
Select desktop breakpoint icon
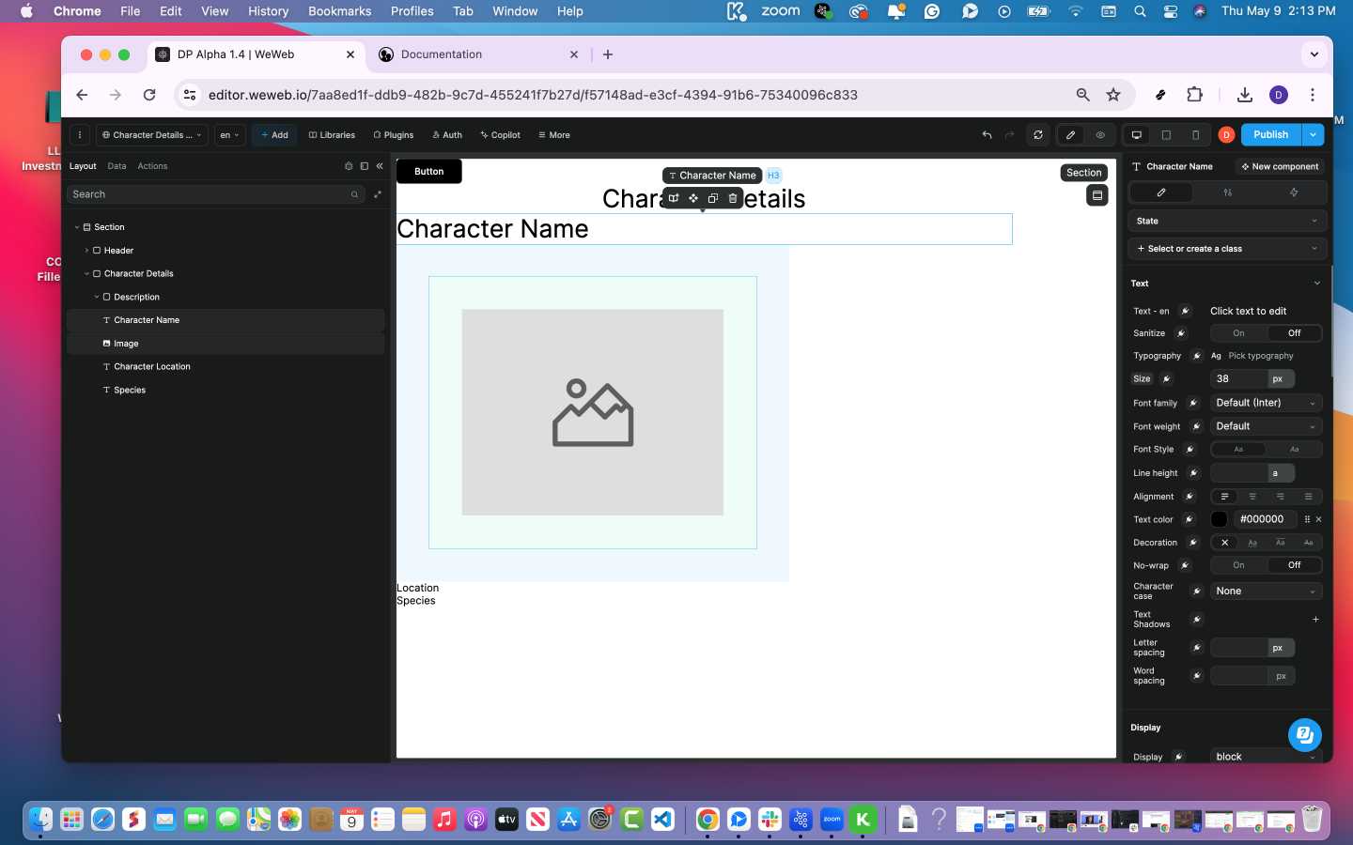click(x=1137, y=135)
